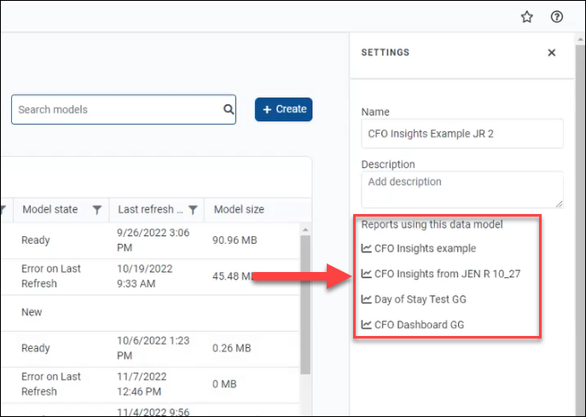Open the help question mark icon
The width and height of the screenshot is (586, 417).
tap(557, 17)
